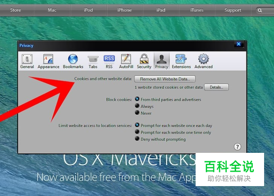Viewport: 274px width, 196px height.
Task: Select the Privacy preferences pane
Action: (162, 61)
